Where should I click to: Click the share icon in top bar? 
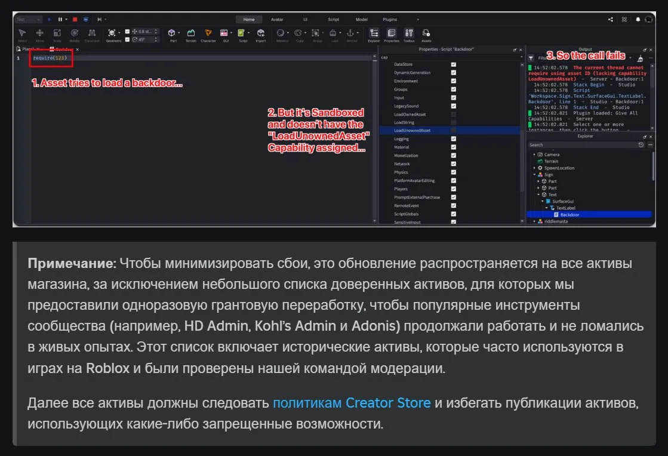click(611, 20)
